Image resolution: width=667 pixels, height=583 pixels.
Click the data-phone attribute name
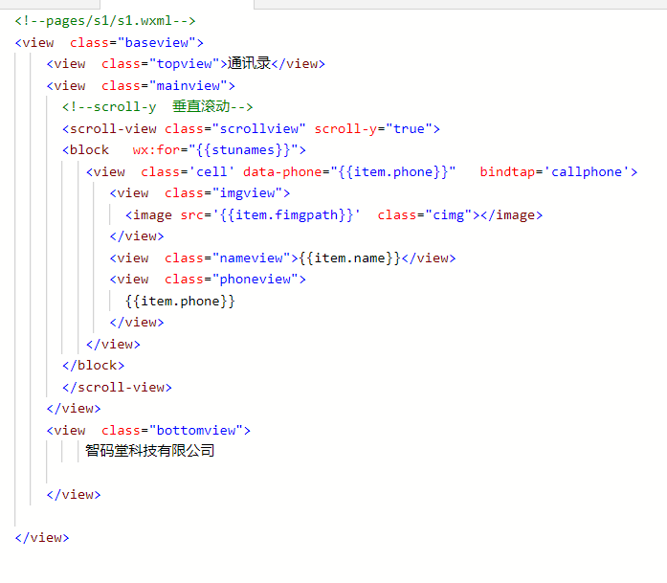282,172
